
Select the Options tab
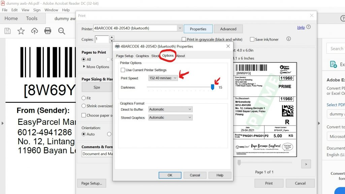pyautogui.click(x=168, y=56)
